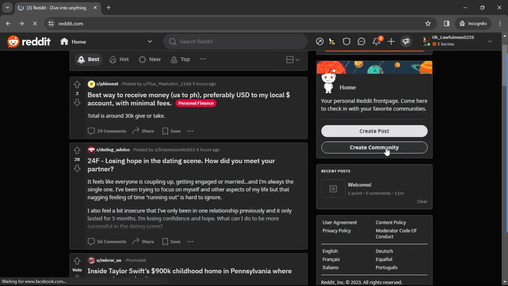Sort feed by Best
The height and width of the screenshot is (286, 508).
tap(88, 59)
